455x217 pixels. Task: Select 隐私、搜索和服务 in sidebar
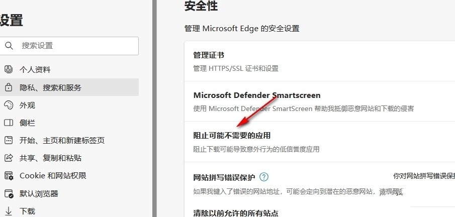tap(69, 87)
